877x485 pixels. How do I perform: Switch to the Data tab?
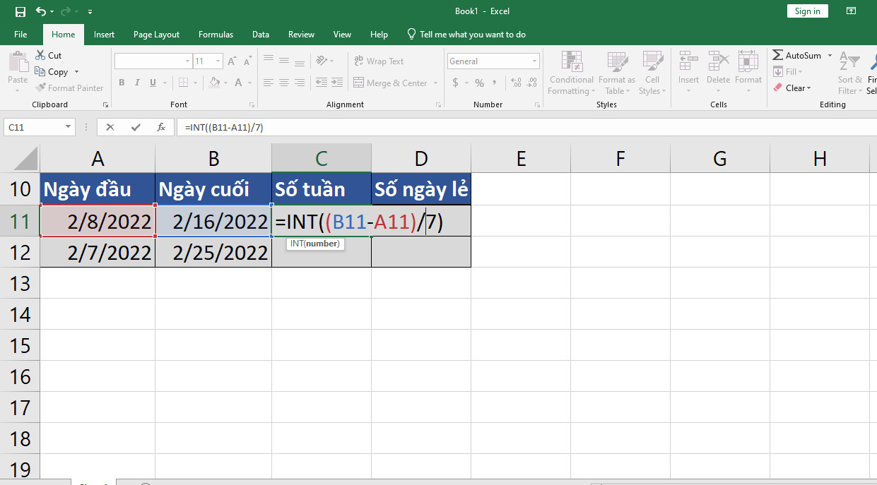pyautogui.click(x=261, y=34)
